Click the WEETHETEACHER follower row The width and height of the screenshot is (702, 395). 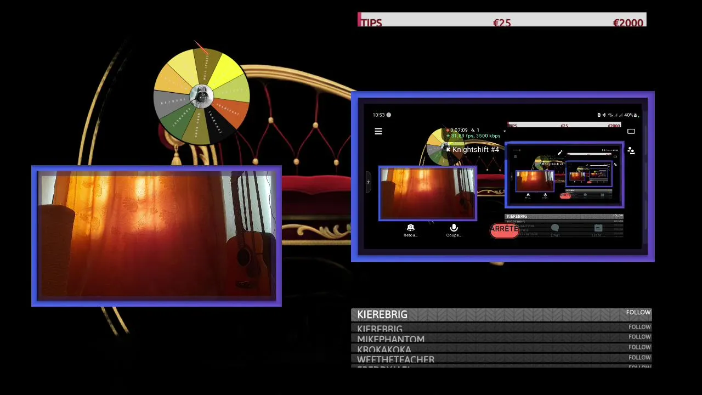tap(501, 359)
